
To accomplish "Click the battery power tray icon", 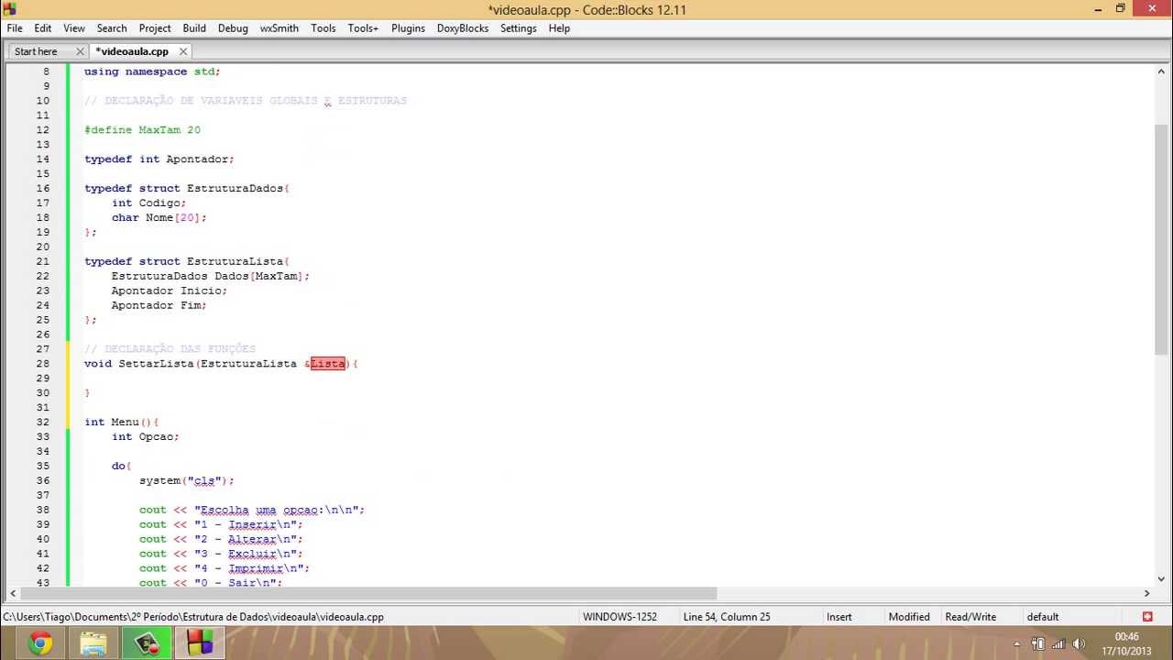I will pos(1038,644).
